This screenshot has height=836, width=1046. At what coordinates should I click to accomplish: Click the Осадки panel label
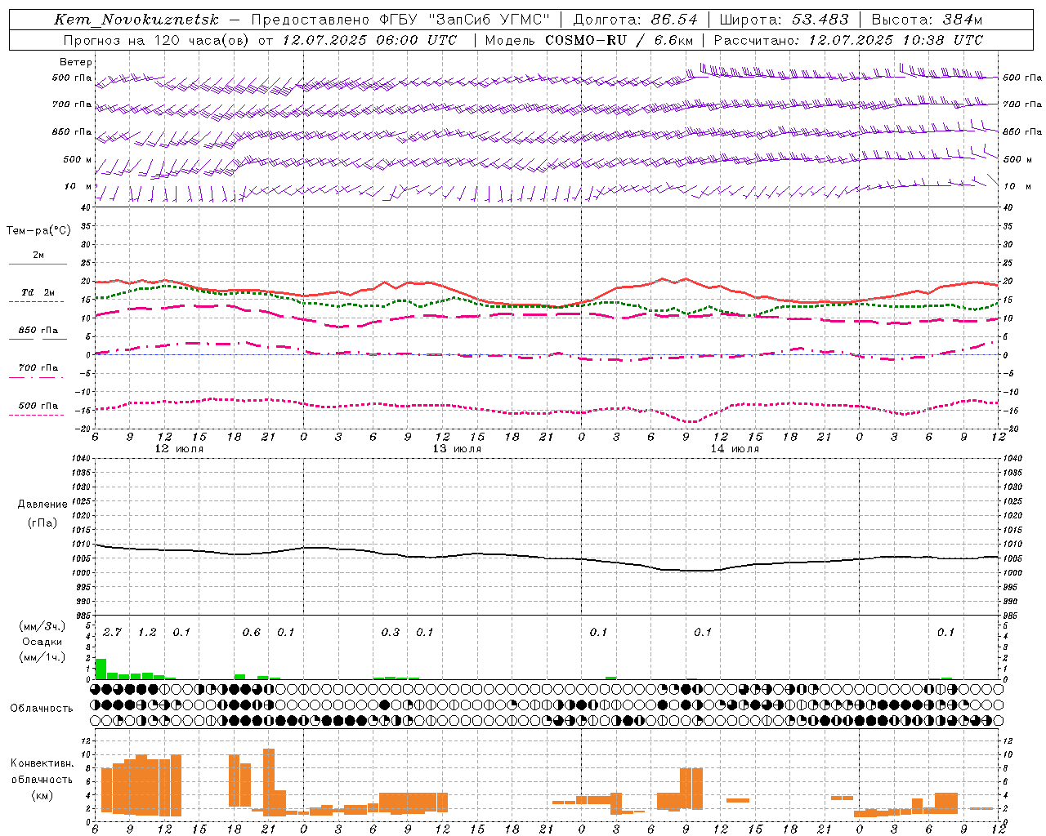click(x=42, y=642)
